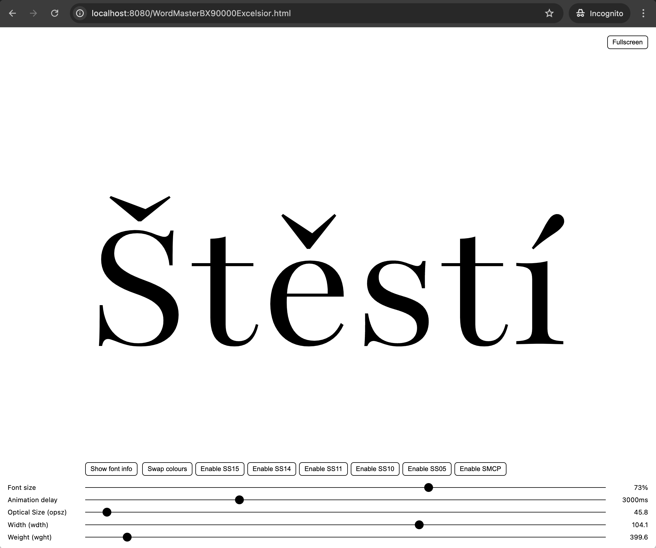Enable SS15 stylistic set

pos(219,469)
